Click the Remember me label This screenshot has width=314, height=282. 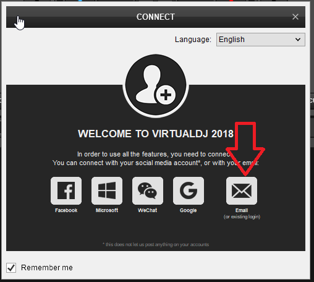(x=47, y=268)
